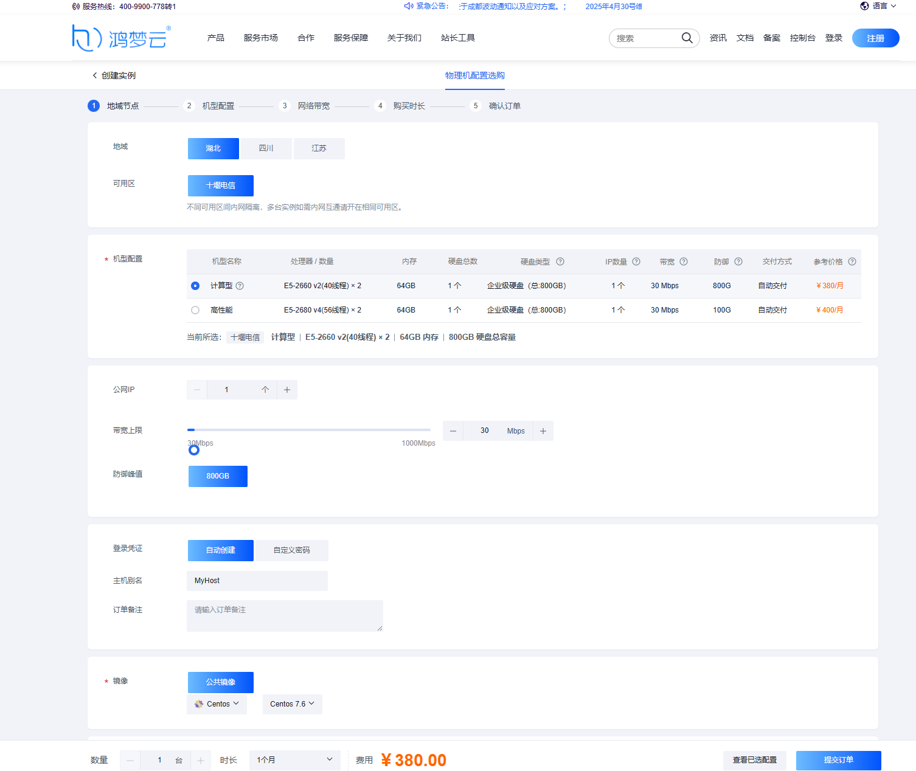
Task: Switch login credential to 自定义密码
Action: (x=291, y=550)
